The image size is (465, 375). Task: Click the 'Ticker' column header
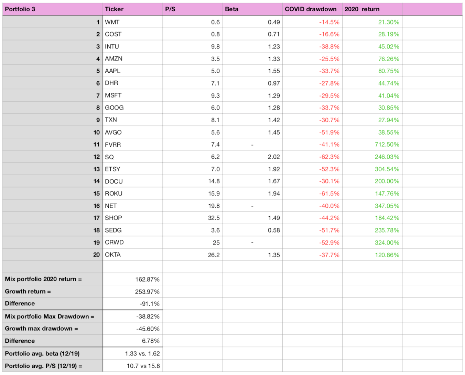coord(132,9)
